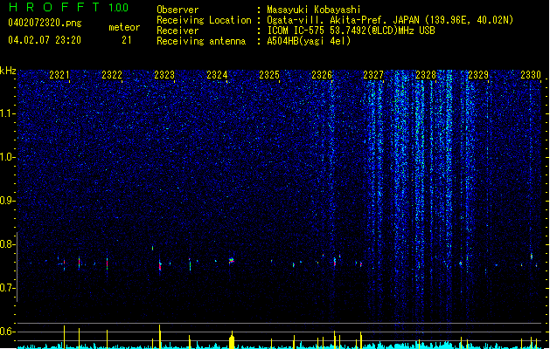Image resolution: width=550 pixels, height=349 pixels.
Task: Click the Receiving antenna label
Action: coord(201,41)
